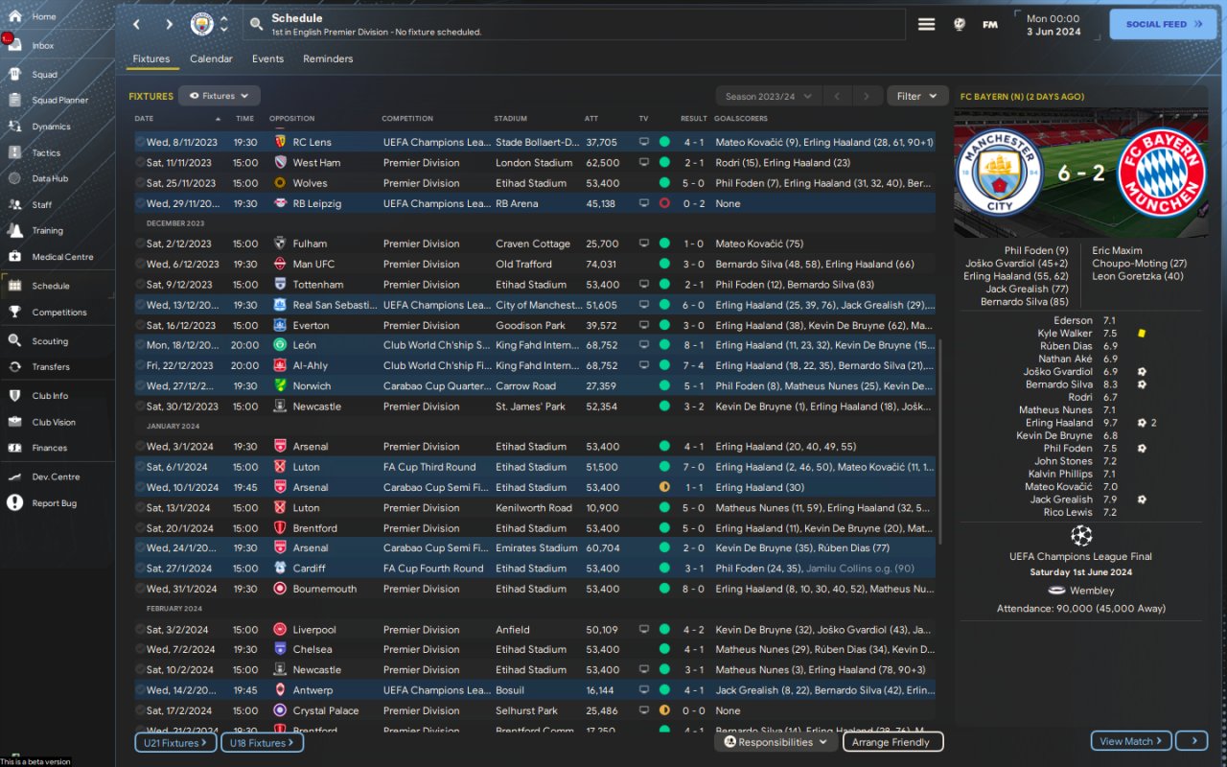
Task: Click the globe icon beside FM
Action: pos(959,24)
